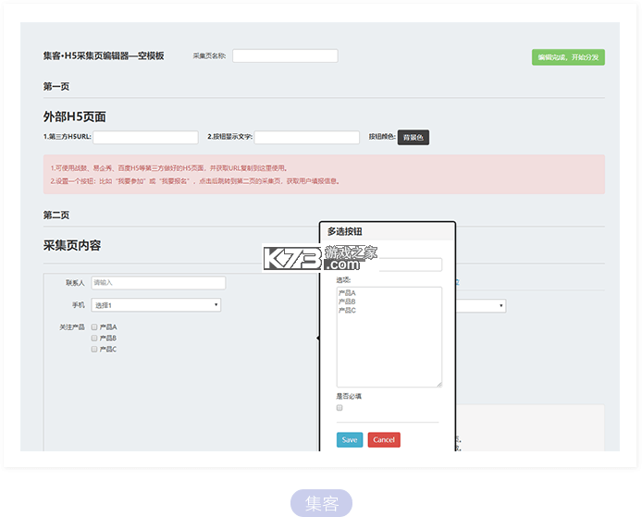642x517 pixels.
Task: Click the 集客 pill label below
Action: (321, 503)
